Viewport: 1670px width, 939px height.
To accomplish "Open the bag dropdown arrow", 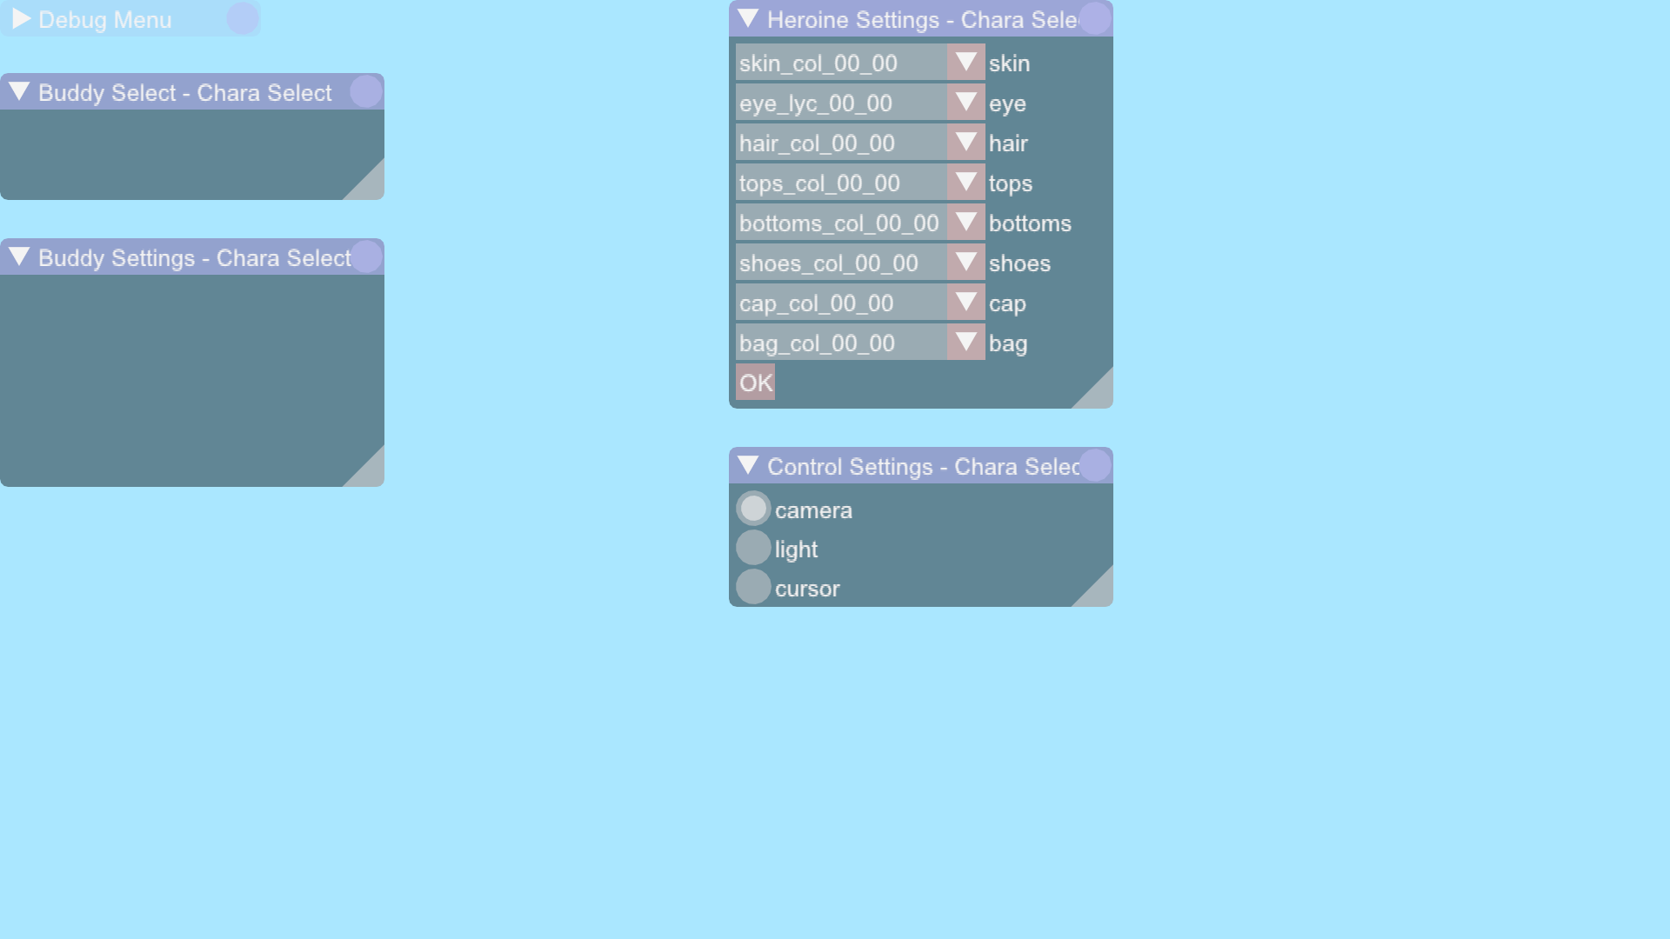I will 966,342.
